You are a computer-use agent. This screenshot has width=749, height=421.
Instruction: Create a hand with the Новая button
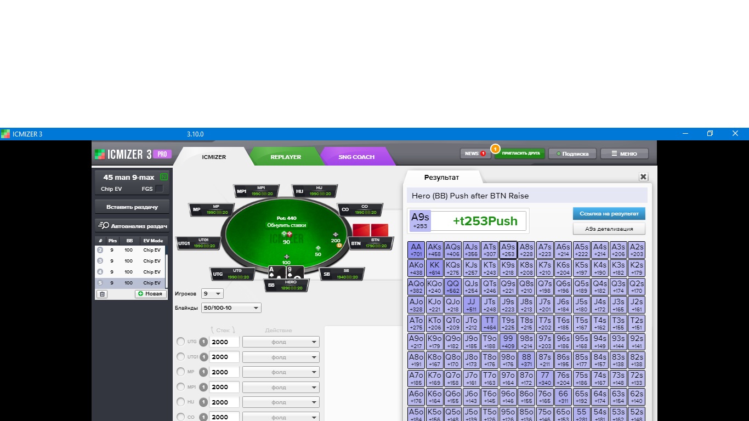coord(151,294)
